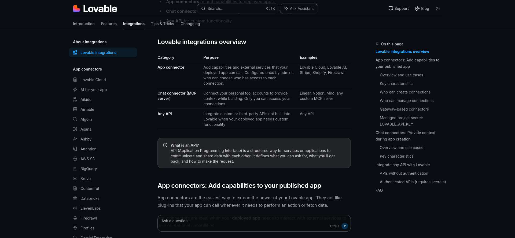515x238 pixels.
Task: Click the ElevenLabs speaker icon
Action: pyautogui.click(x=75, y=208)
